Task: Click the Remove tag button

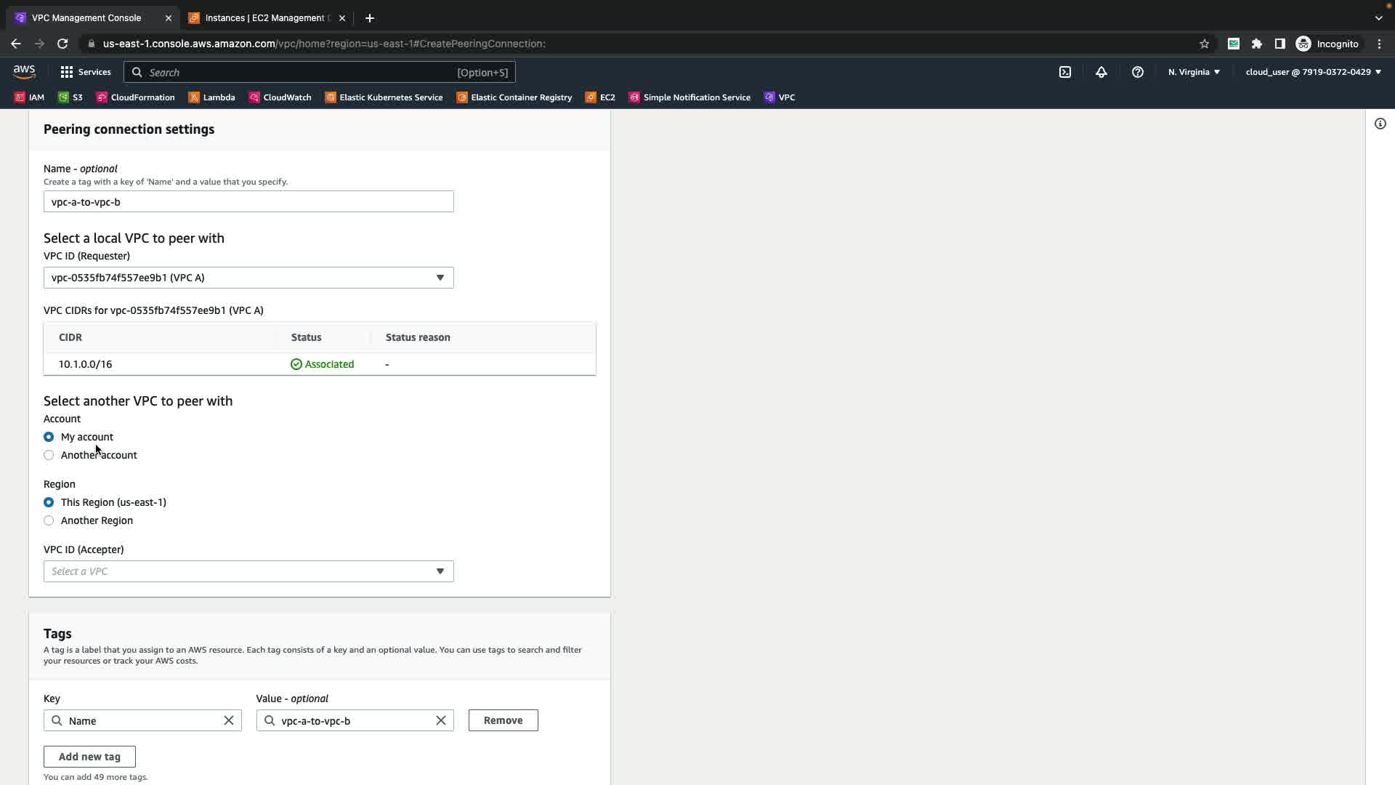Action: (503, 720)
